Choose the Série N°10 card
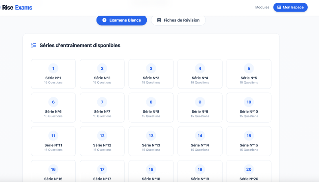The image size is (319, 182). (x=249, y=107)
